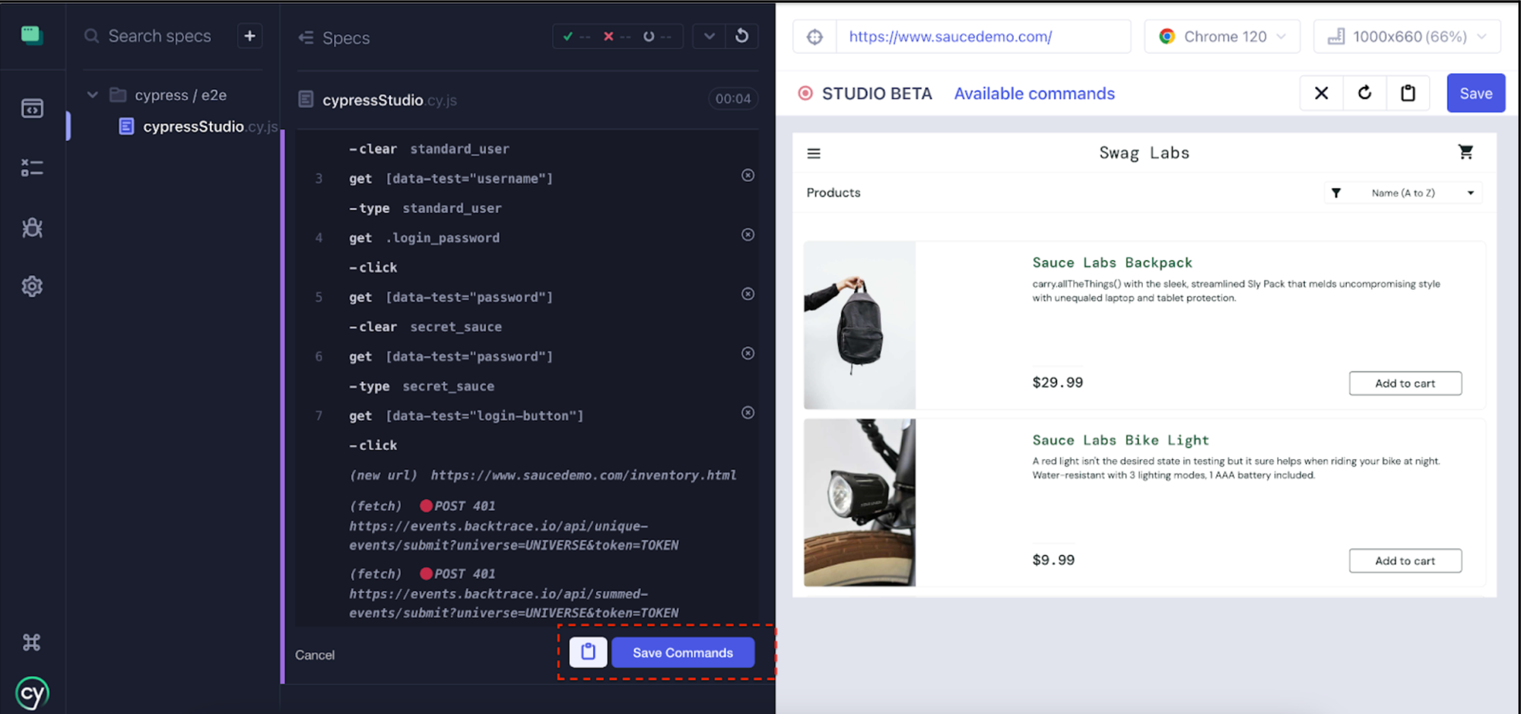1521x714 pixels.
Task: Open the Sauce Labs Bike Light link
Action: click(1121, 440)
